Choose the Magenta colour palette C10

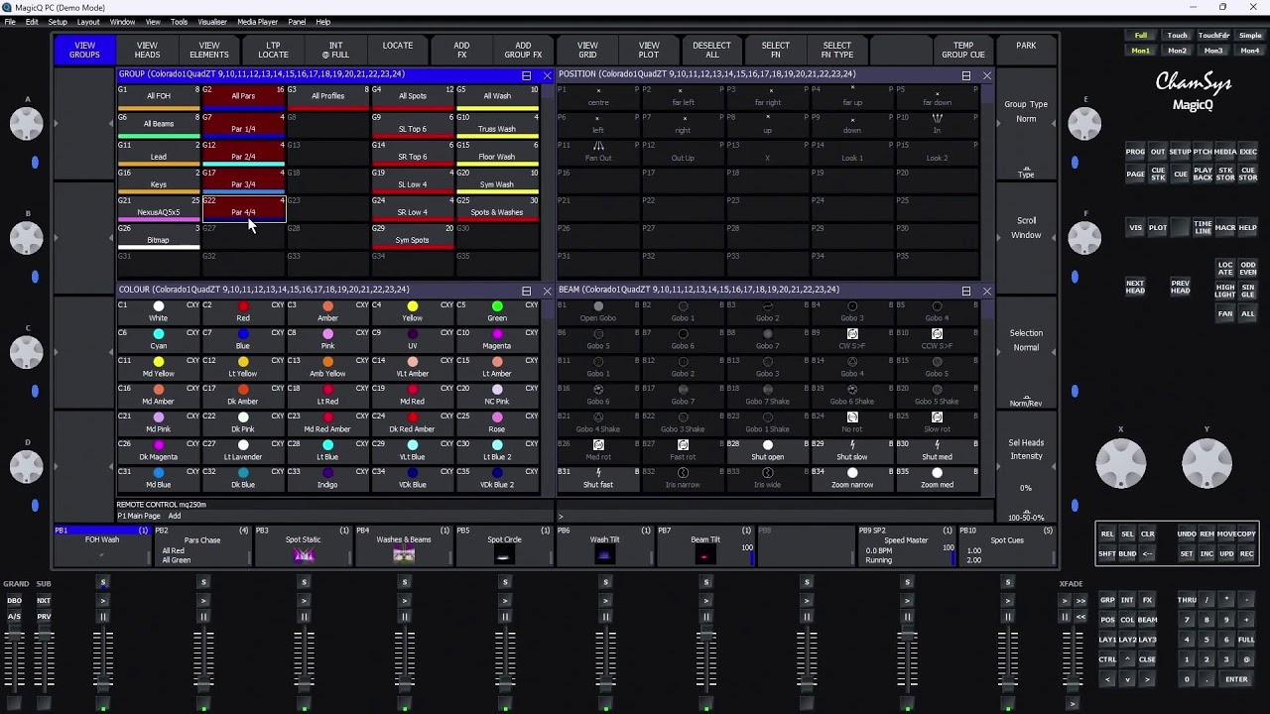[x=497, y=339]
